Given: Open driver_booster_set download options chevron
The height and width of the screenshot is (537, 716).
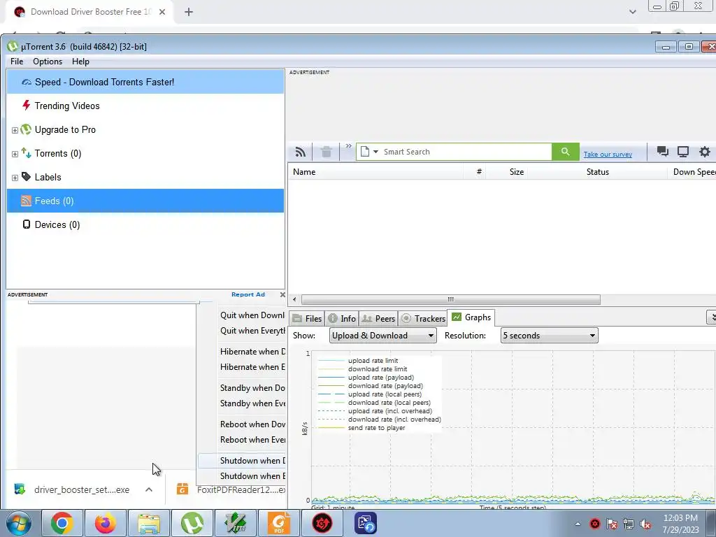Looking at the screenshot, I should pyautogui.click(x=149, y=489).
